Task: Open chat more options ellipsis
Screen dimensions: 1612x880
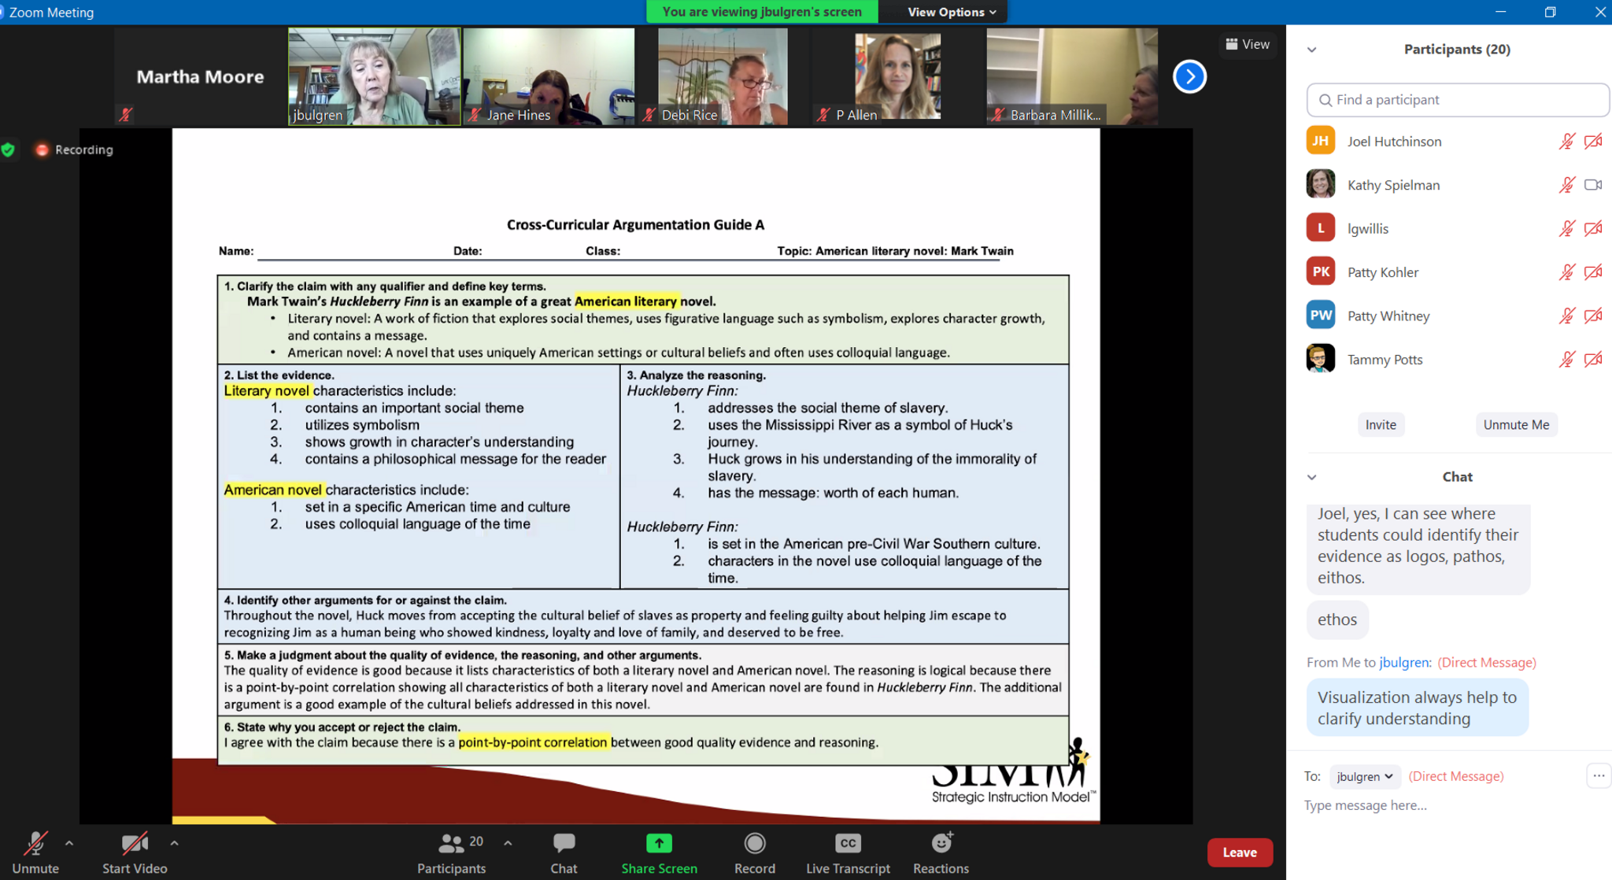Action: [x=1599, y=776]
